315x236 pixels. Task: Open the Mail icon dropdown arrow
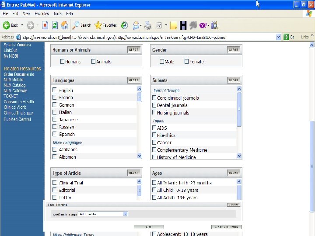pyautogui.click(x=141, y=25)
